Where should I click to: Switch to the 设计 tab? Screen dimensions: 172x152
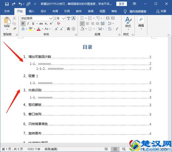coord(43,11)
